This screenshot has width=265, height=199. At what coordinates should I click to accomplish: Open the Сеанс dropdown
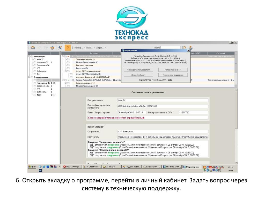pos(90,48)
